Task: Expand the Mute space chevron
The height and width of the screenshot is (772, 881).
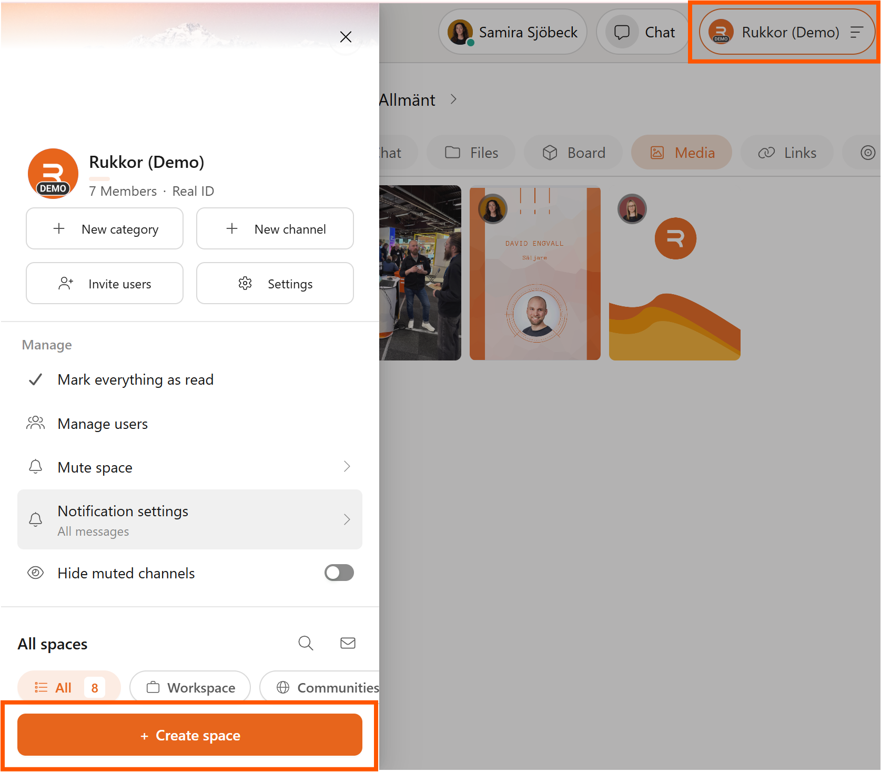Action: [x=347, y=466]
